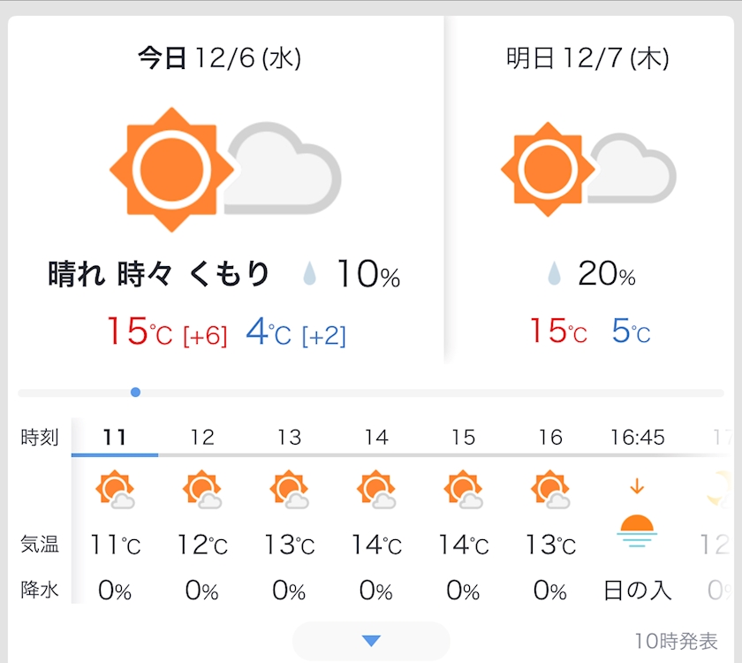Click the sunset icon at 16:45
Viewport: 742px width, 663px height.
coord(636,530)
